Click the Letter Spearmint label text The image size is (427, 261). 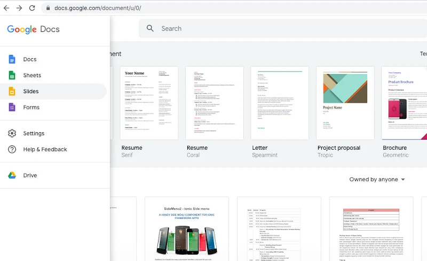[265, 151]
